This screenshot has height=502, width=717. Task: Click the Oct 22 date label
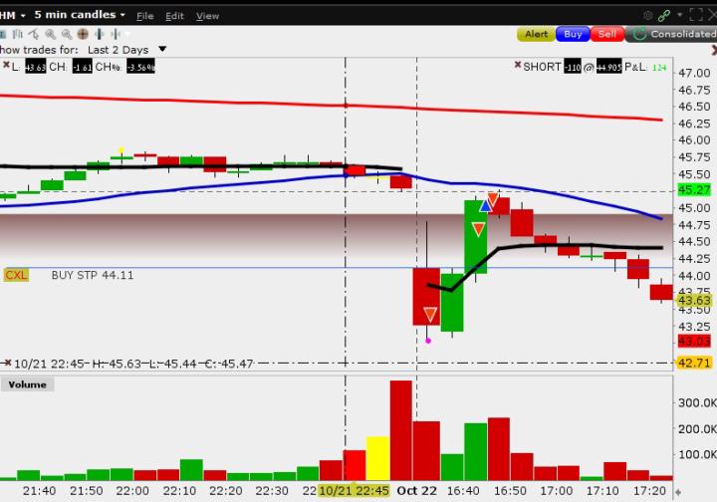(416, 491)
